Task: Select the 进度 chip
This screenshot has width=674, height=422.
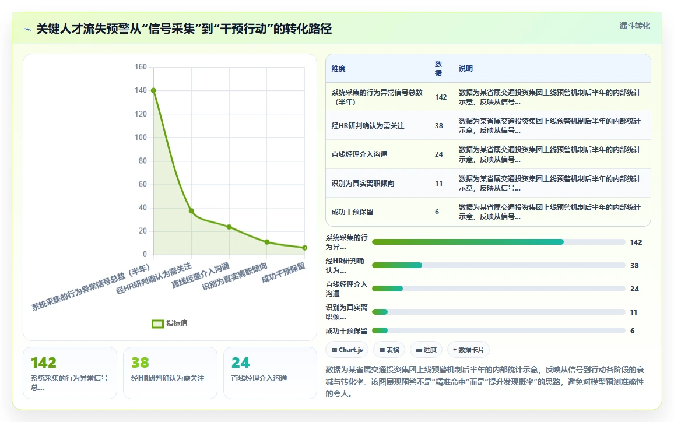Action: (426, 350)
